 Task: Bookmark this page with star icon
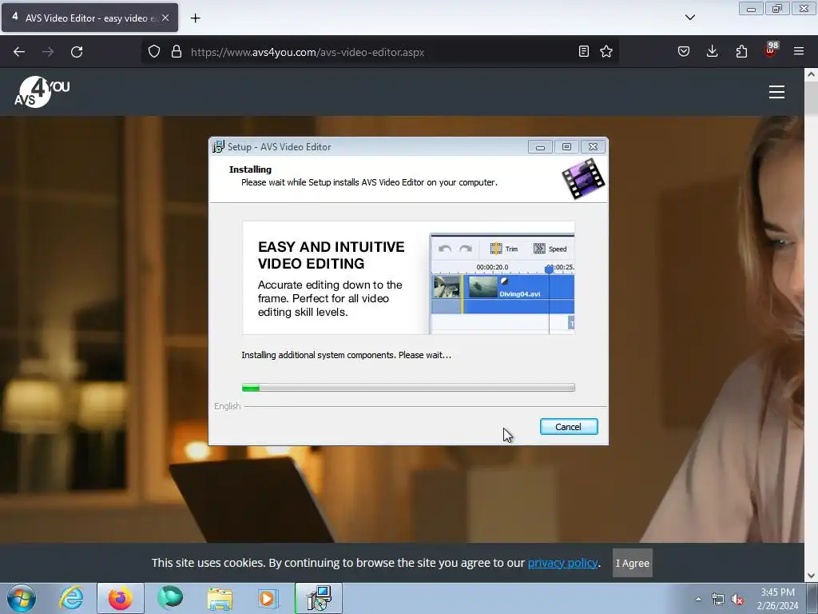[606, 51]
